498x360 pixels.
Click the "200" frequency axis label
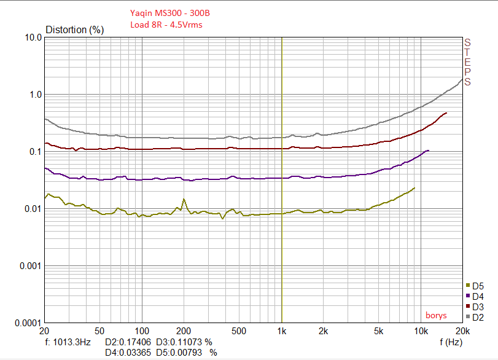click(184, 331)
